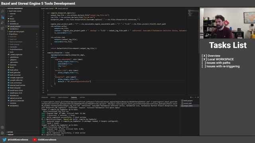Image resolution: width=255 pixels, height=143 pixels.
Task: Open the .gitattributes file
Action: tap(14, 57)
